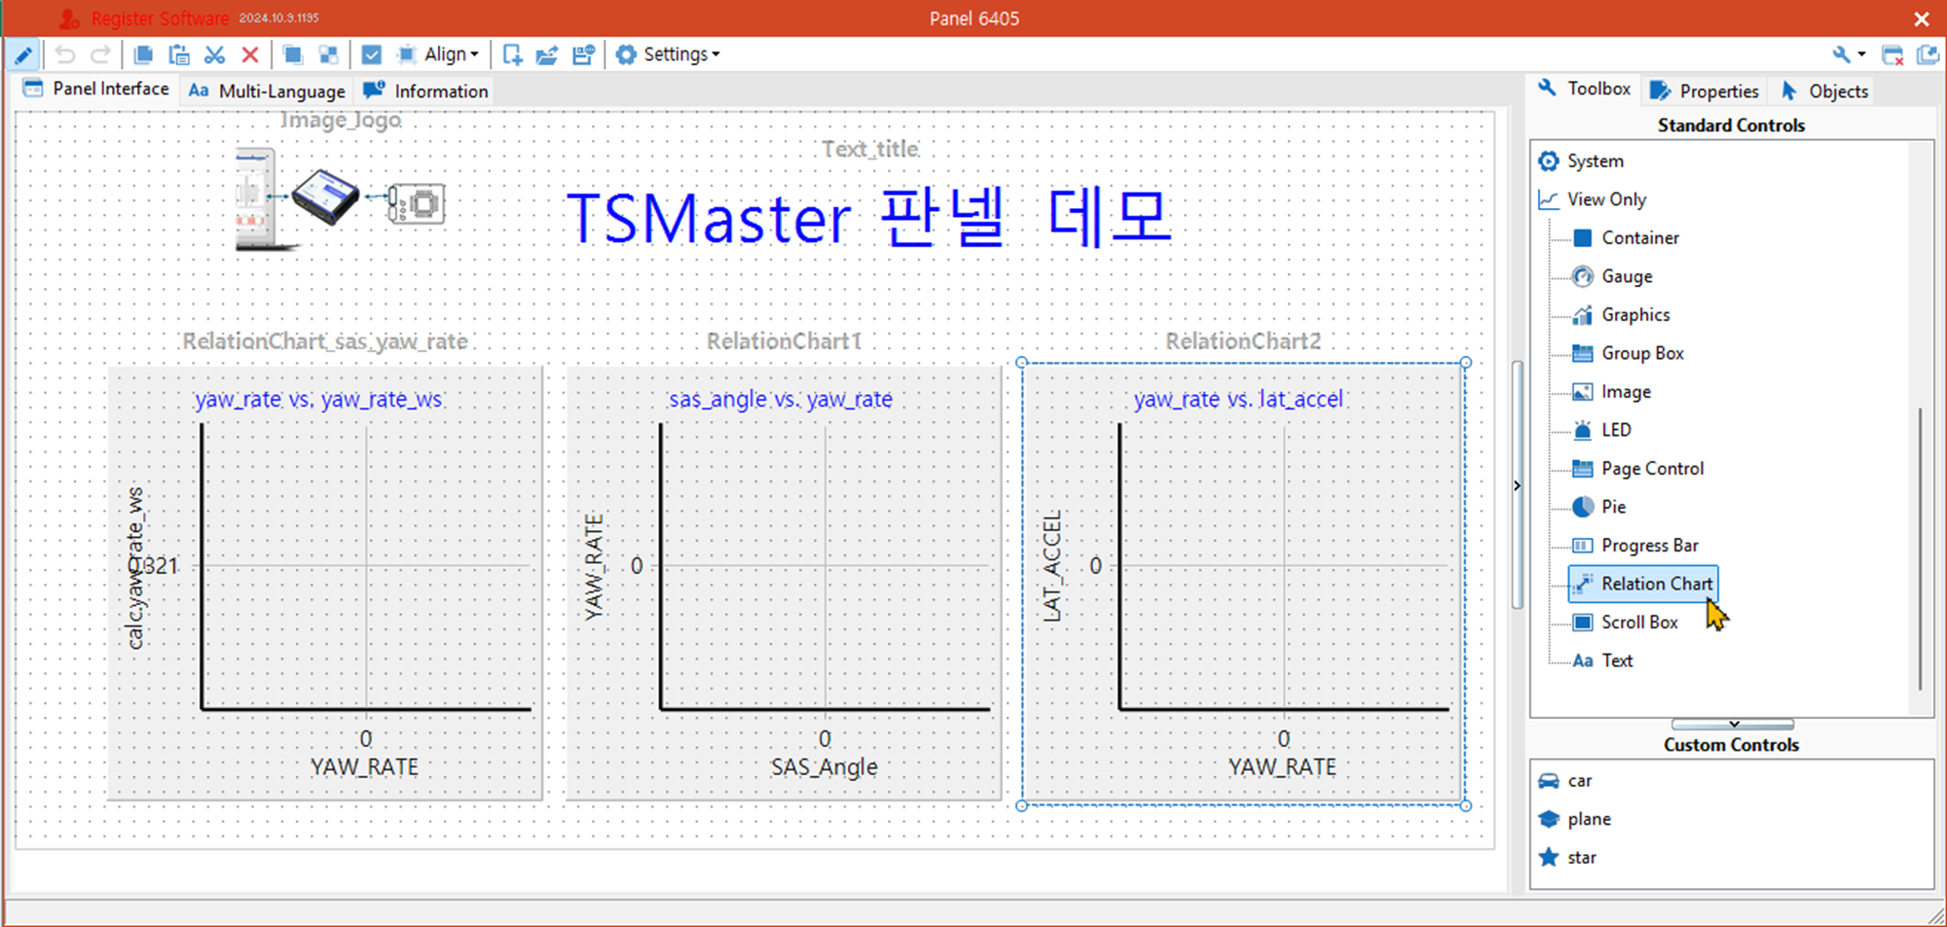Pick the Gauge control

[1612, 276]
